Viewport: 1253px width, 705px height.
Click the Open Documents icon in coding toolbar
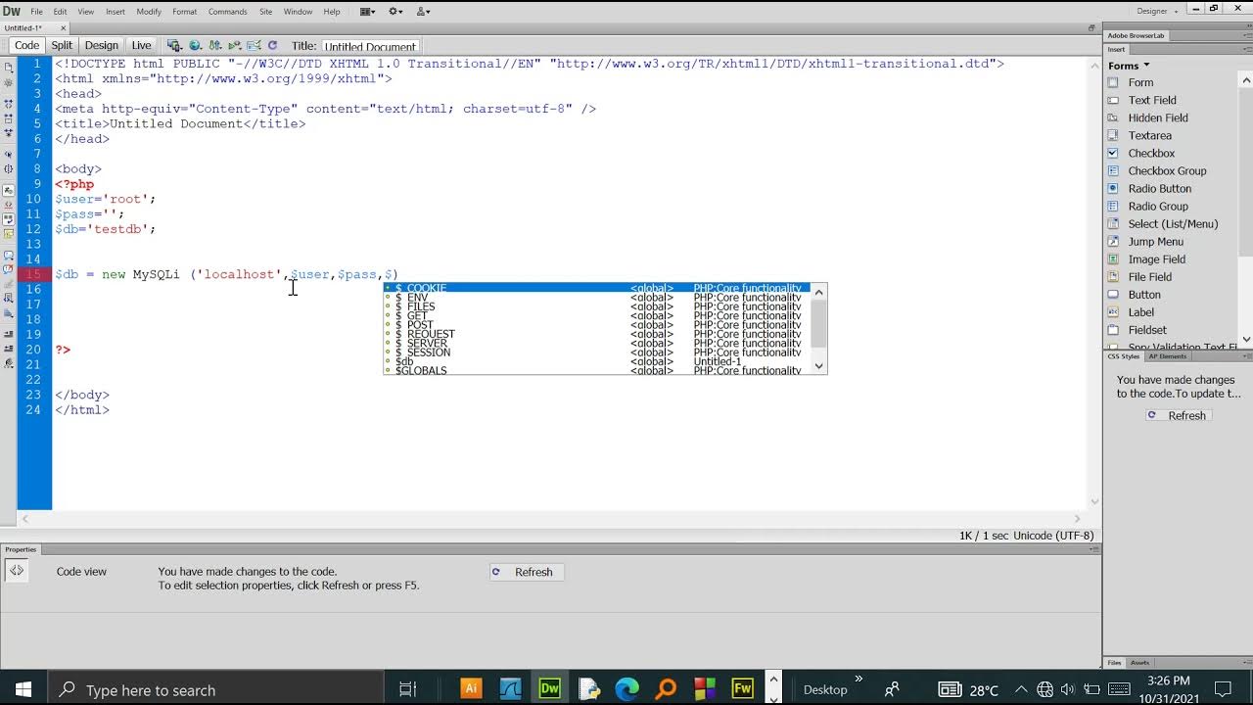9,67
